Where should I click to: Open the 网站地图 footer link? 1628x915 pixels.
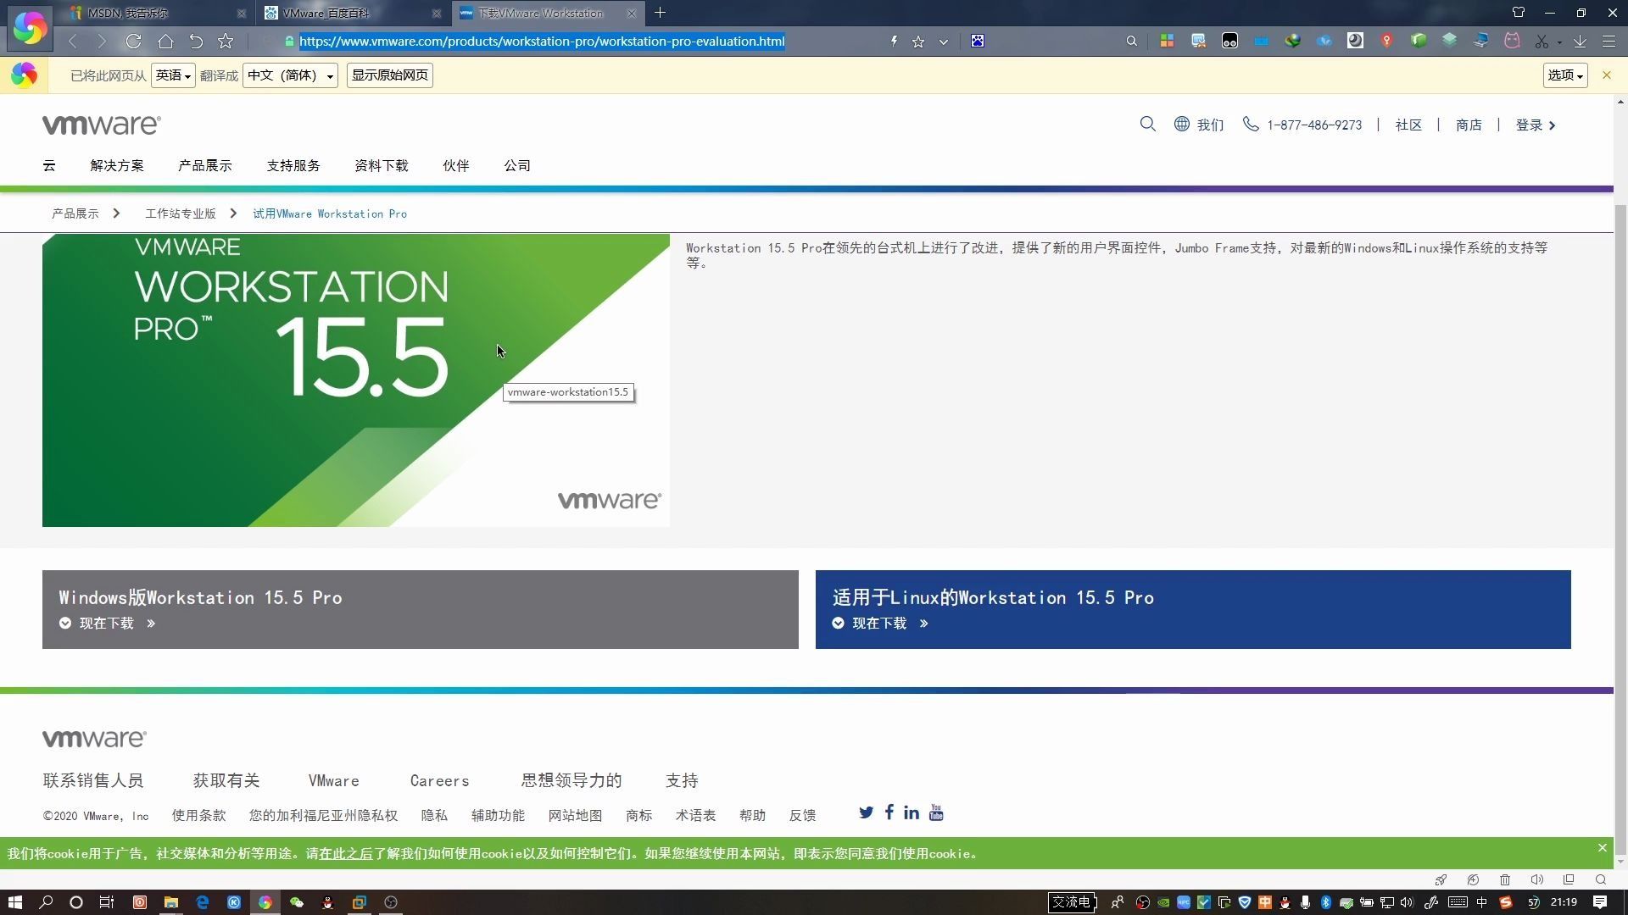575,816
